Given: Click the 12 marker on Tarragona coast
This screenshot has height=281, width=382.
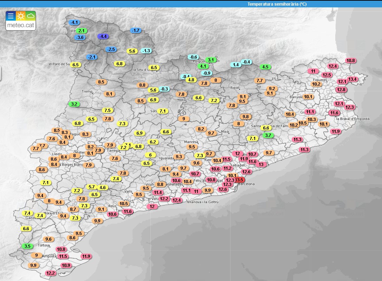Looking at the screenshot, I should point(152,206).
